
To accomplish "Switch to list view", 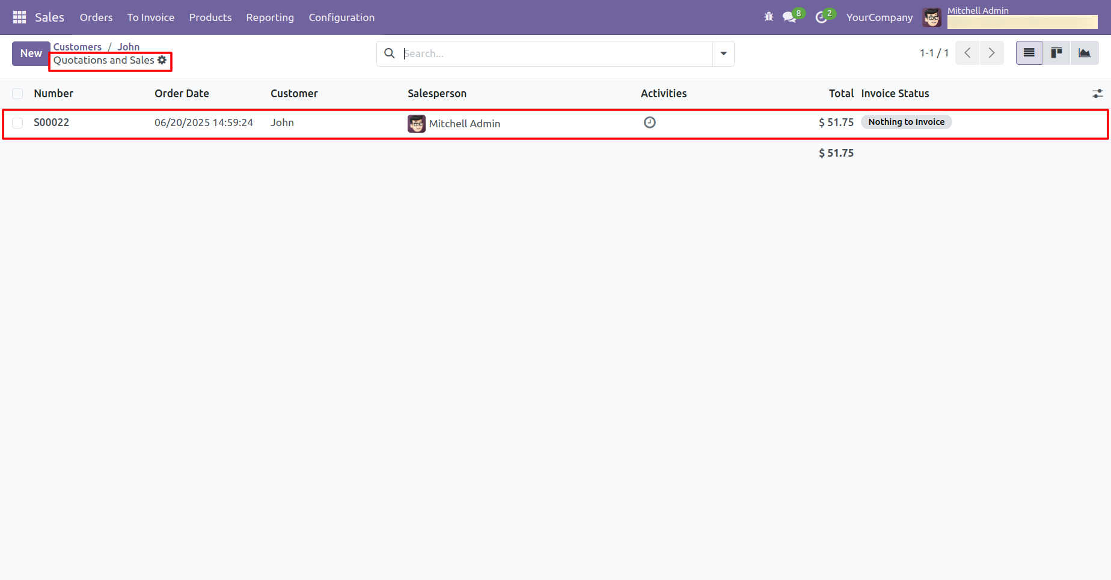I will click(x=1029, y=53).
